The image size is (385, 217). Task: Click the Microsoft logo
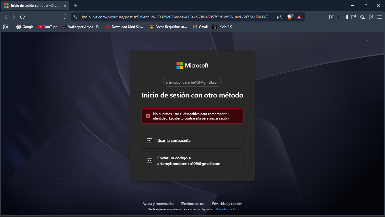(192, 65)
